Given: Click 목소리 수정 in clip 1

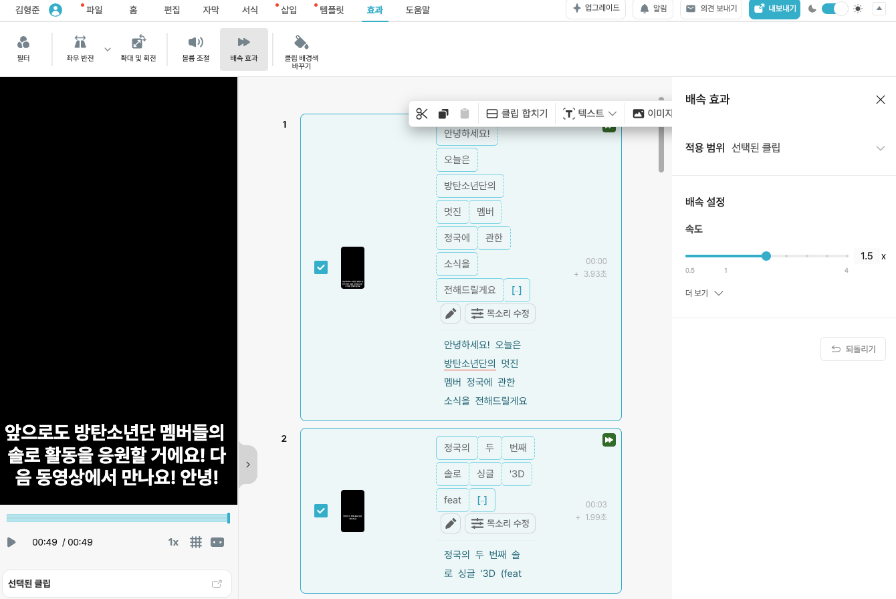Looking at the screenshot, I should click(500, 314).
